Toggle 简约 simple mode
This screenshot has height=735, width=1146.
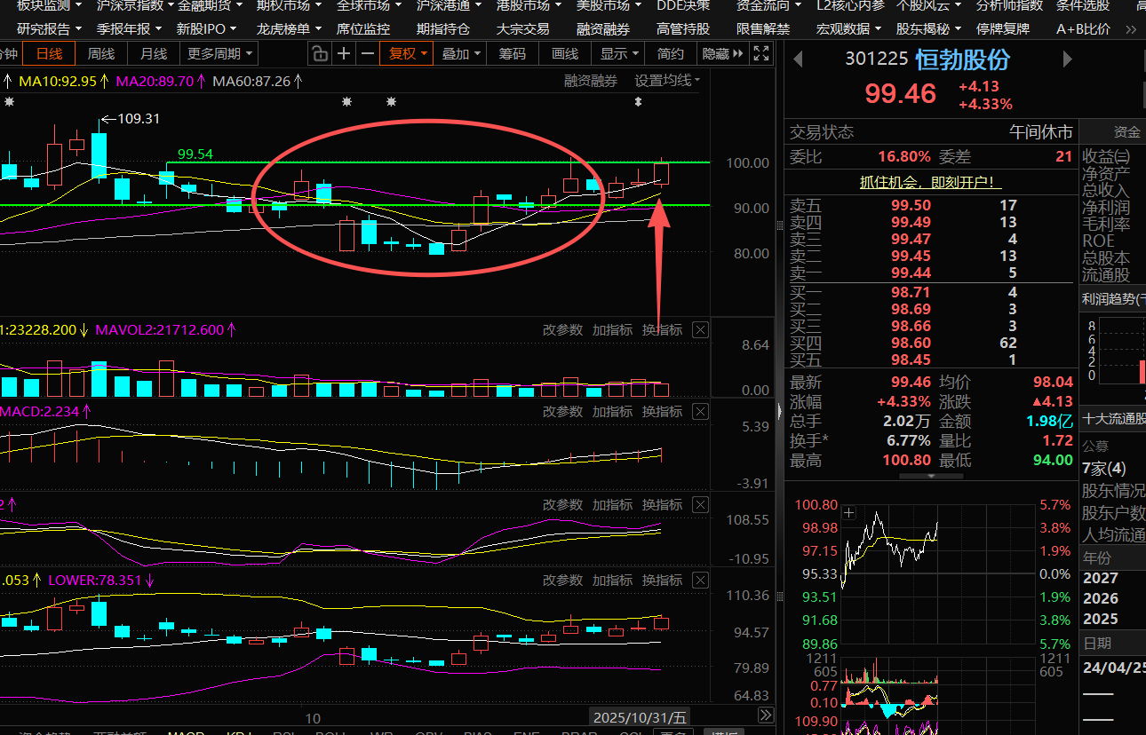click(671, 54)
